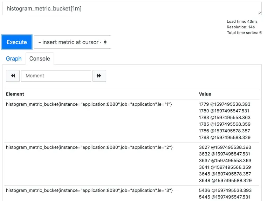Click value 3648 @1597495588.329
This screenshot has width=267, height=201.
click(225, 180)
